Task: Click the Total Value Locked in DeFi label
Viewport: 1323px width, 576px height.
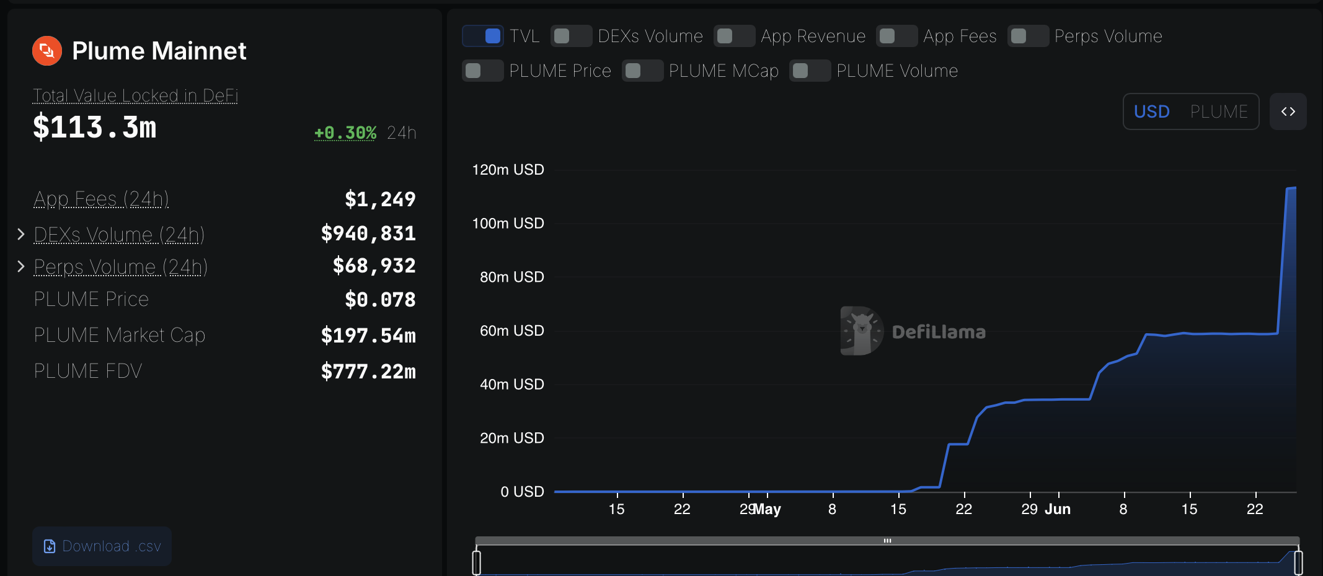Action: point(135,95)
